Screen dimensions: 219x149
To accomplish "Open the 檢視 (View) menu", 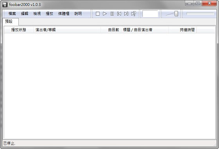I will (37, 14).
